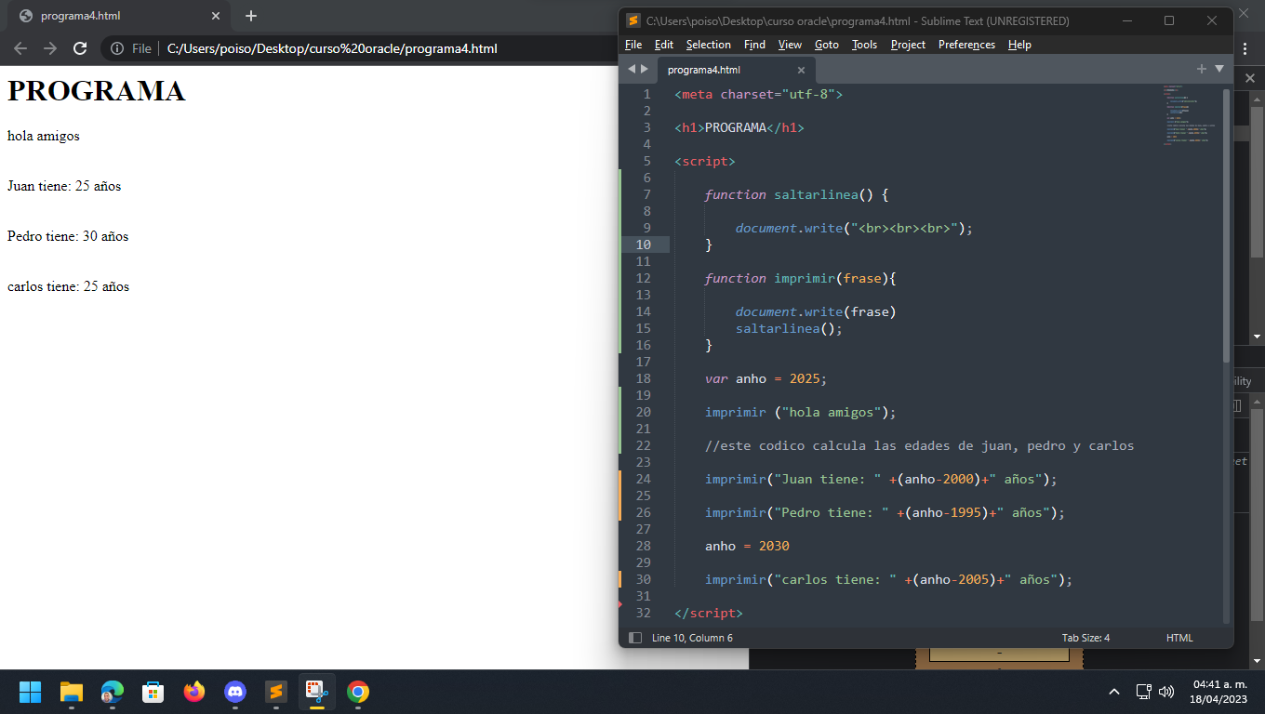Open the Tools menu
The width and height of the screenshot is (1265, 714).
(x=864, y=45)
